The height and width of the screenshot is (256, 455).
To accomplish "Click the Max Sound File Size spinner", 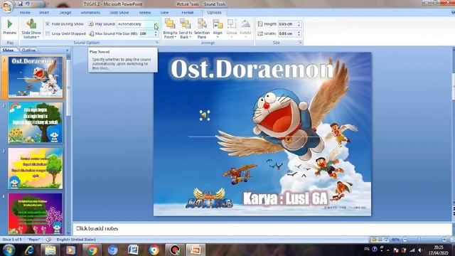I will [x=156, y=33].
